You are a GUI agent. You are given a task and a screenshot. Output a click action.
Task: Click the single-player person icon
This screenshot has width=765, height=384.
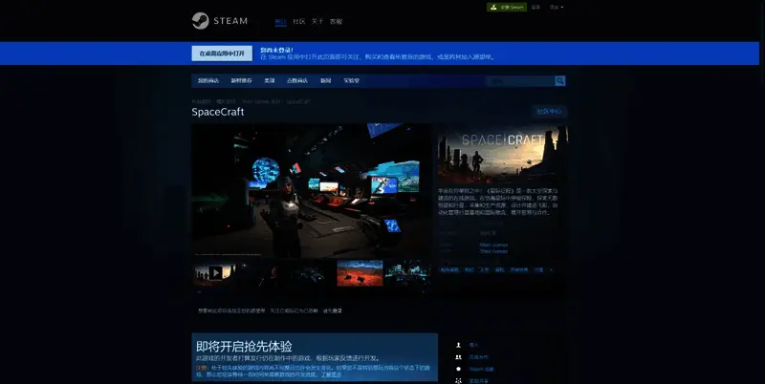(458, 345)
